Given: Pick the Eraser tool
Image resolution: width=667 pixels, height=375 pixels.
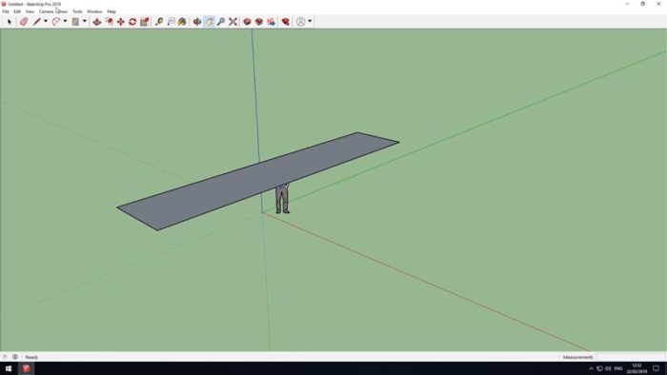Looking at the screenshot, I should tap(24, 22).
